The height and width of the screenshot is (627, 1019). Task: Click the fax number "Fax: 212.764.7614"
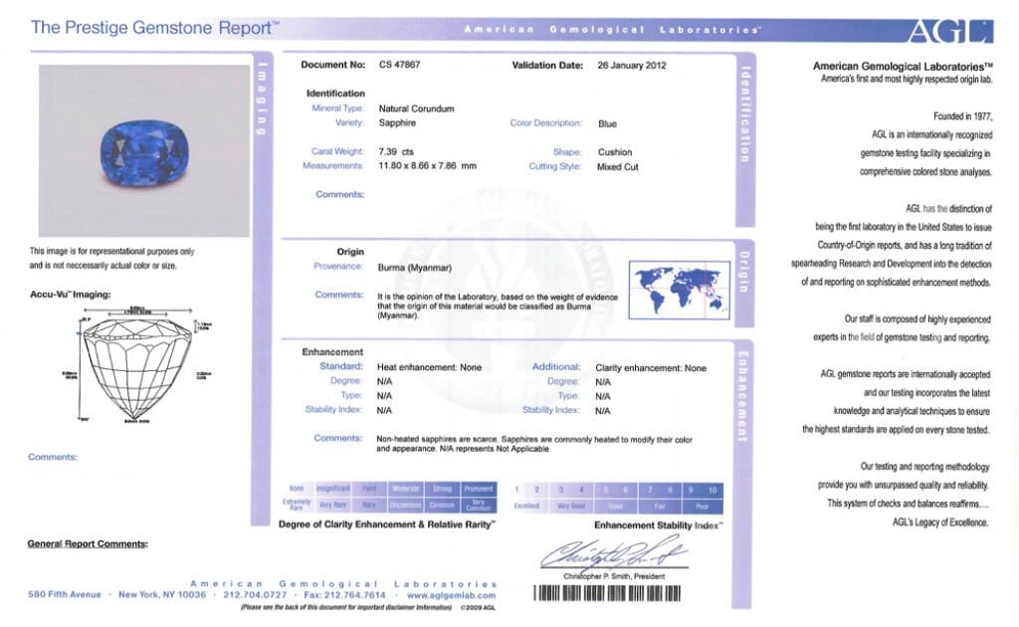point(344,594)
